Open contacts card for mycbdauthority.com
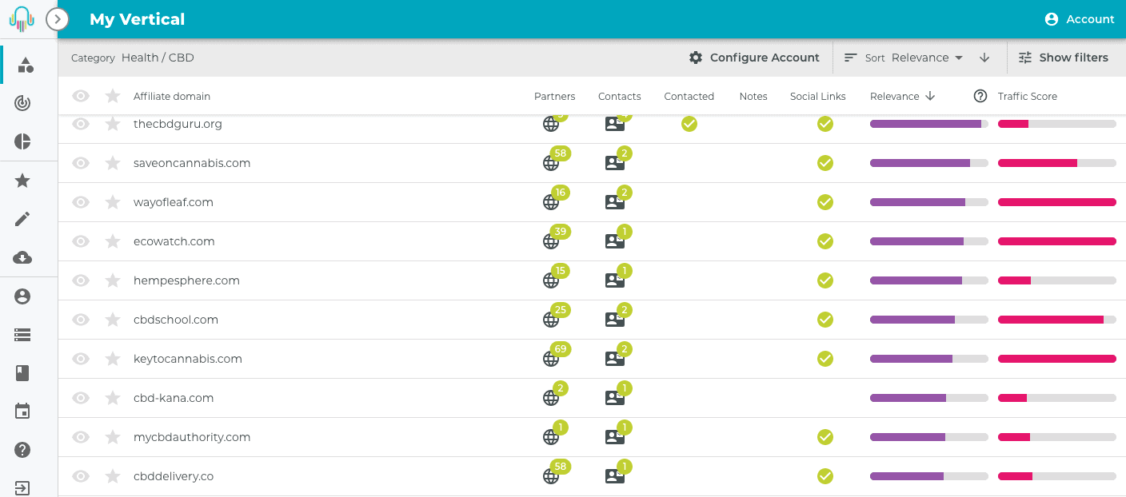1126x497 pixels. (x=615, y=437)
